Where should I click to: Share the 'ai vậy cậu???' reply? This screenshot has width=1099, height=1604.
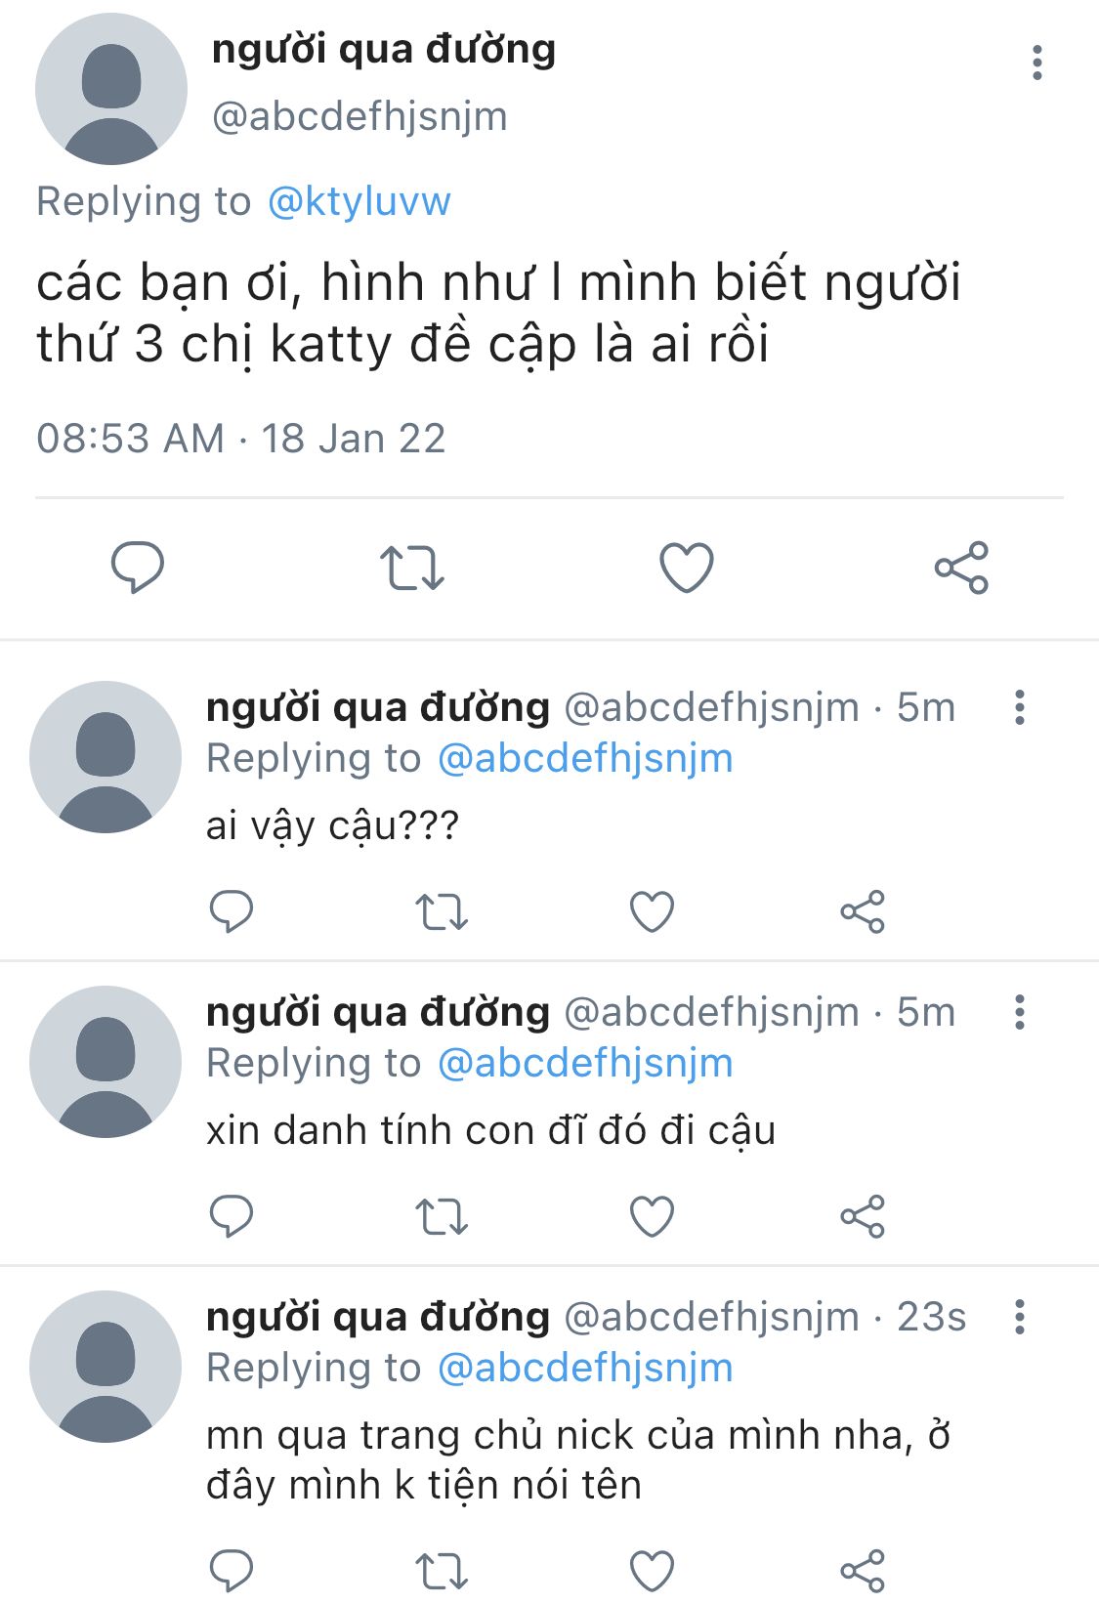[863, 911]
